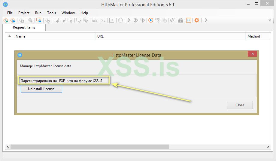Image resolution: width=276 pixels, height=161 pixels.
Task: Click the duplicate request items stacked-grid icon
Action: click(x=94, y=20)
